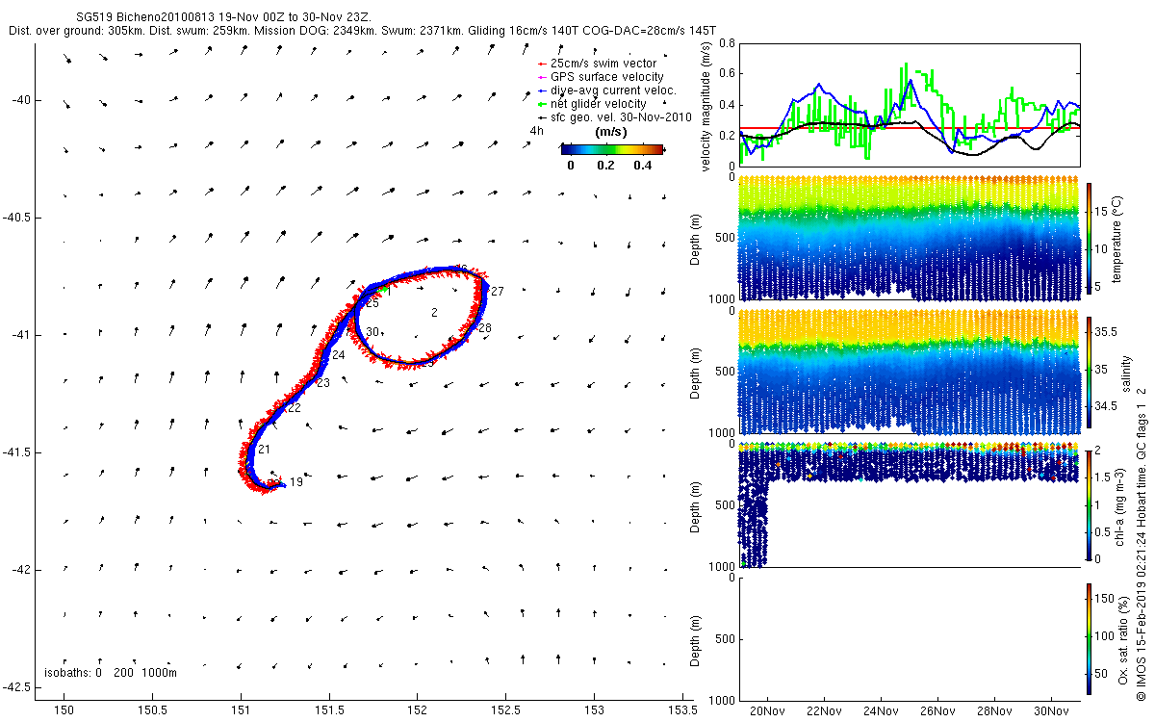
Task: Click the '4h' label beside the legend
Action: [537, 131]
